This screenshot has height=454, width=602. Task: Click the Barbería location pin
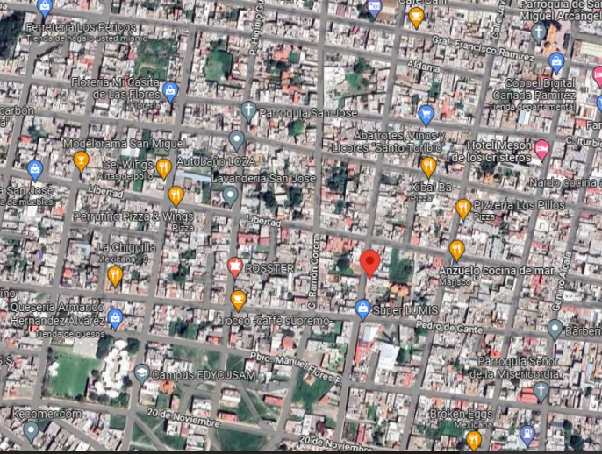tap(555, 330)
